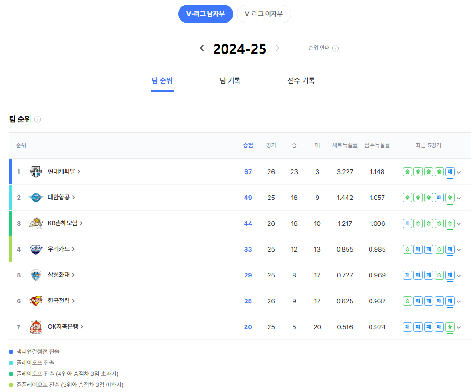Screen dimensions: 473x392
Task: Expand 삼성화재's recent five games dropdown
Action: pos(458,275)
